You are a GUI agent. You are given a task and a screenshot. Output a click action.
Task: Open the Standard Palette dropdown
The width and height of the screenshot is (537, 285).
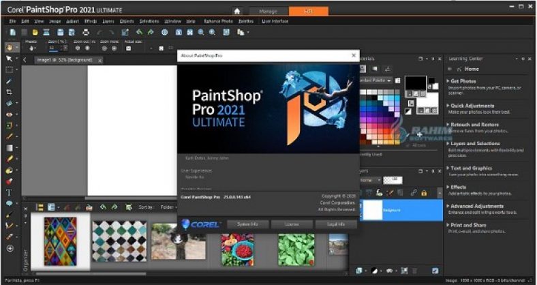pyautogui.click(x=375, y=80)
